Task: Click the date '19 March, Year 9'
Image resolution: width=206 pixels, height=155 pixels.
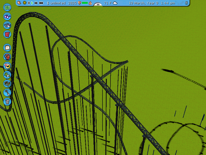Action: (x=144, y=3)
